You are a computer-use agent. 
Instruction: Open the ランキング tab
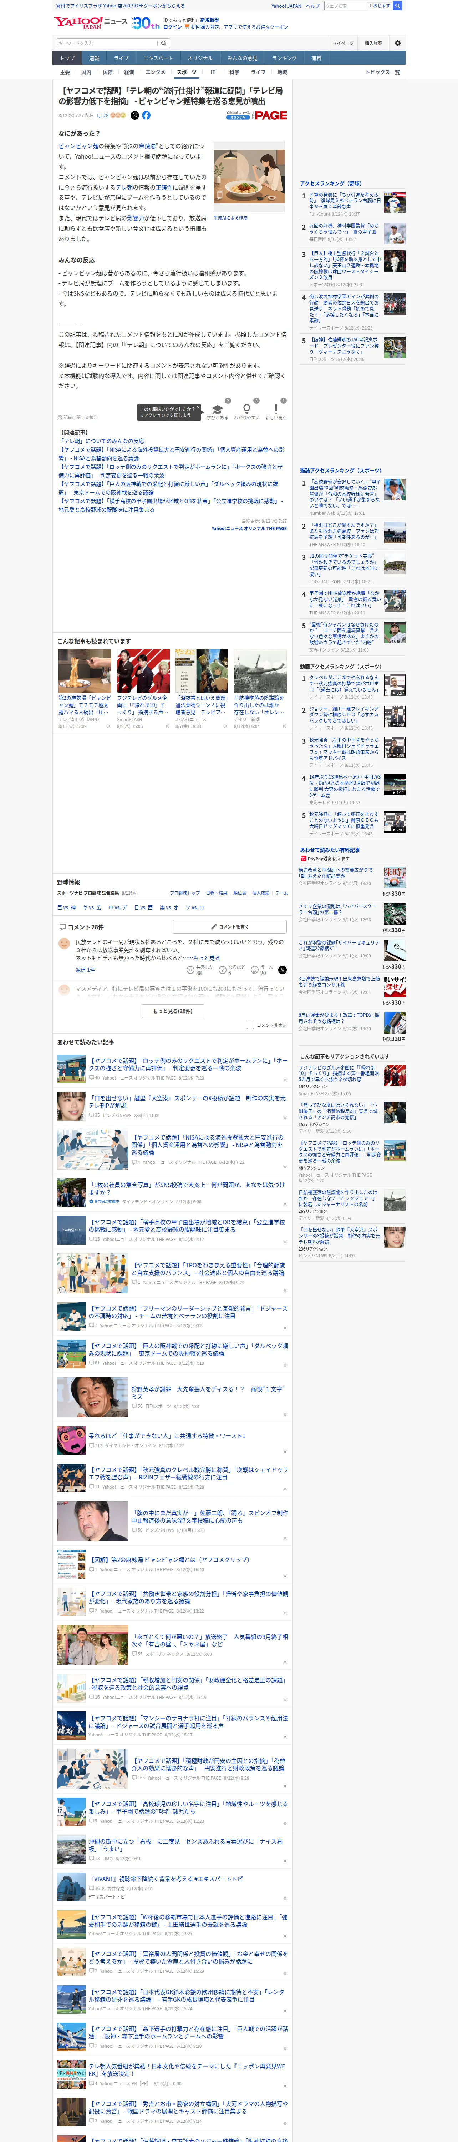click(x=284, y=58)
